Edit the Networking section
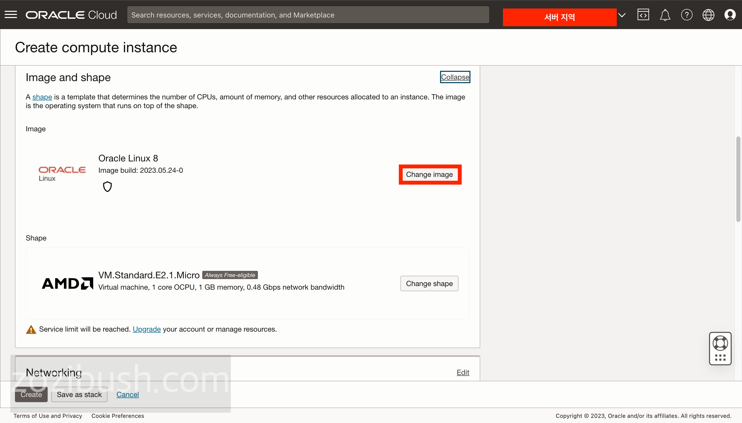This screenshot has width=742, height=423. pos(463,372)
